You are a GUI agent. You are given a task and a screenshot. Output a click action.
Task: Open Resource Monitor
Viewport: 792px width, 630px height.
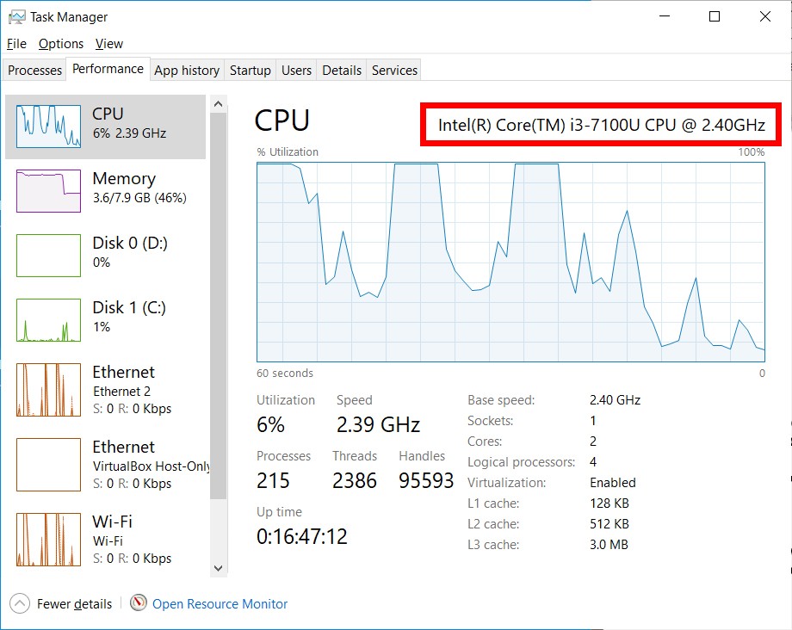(x=220, y=604)
